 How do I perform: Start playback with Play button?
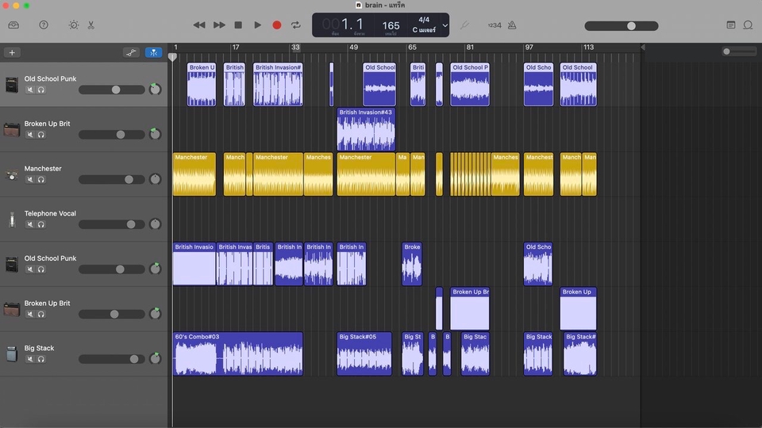(257, 25)
